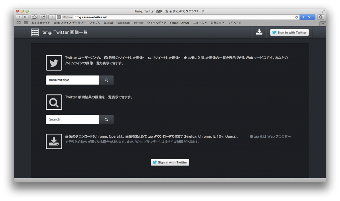Click the timg grid logo icon
The height and width of the screenshot is (201, 340).
pyautogui.click(x=35, y=33)
